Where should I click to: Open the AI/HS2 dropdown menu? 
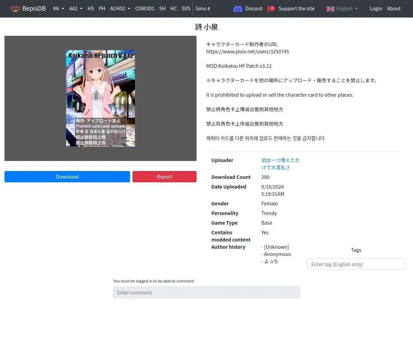120,9
